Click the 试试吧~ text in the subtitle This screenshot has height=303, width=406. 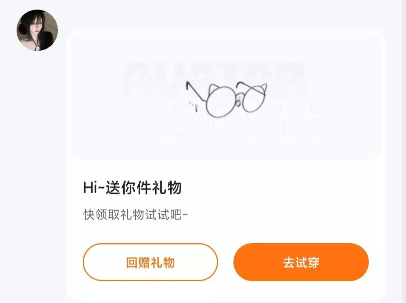click(167, 214)
